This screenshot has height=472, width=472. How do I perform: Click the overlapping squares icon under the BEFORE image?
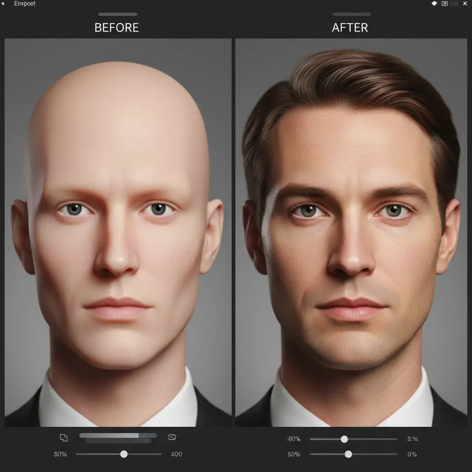tap(64, 437)
